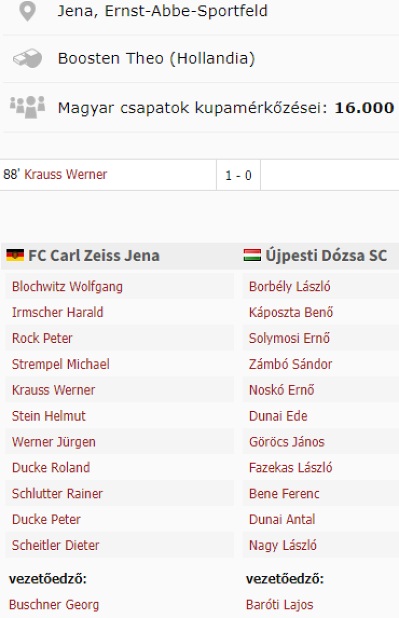Open coach Baróti Lajos page
This screenshot has height=618, width=399.
[x=279, y=605]
